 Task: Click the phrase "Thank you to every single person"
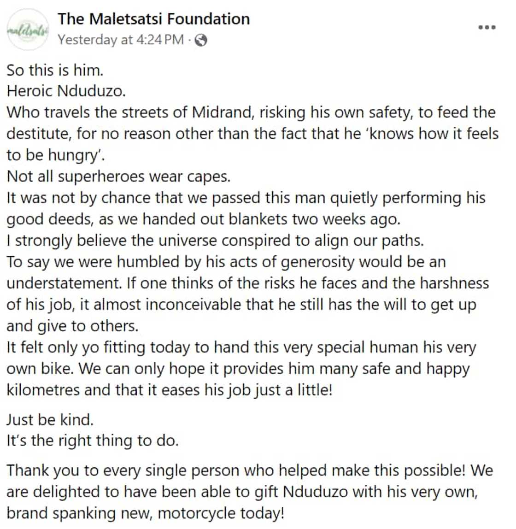[x=123, y=470]
